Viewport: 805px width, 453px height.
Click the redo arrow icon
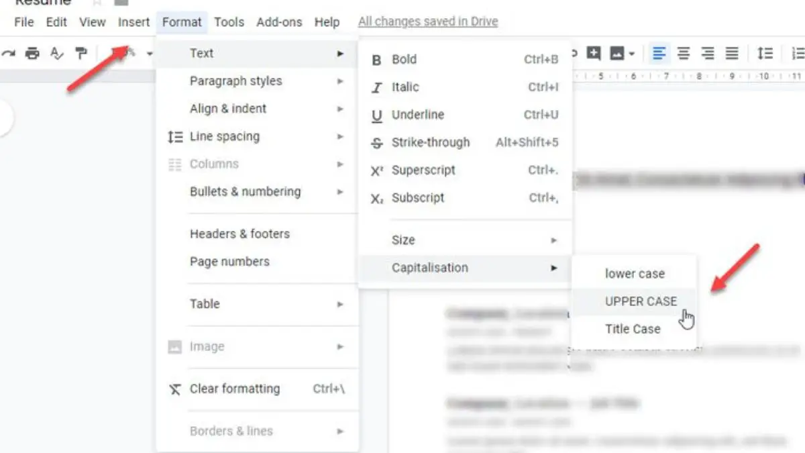8,53
